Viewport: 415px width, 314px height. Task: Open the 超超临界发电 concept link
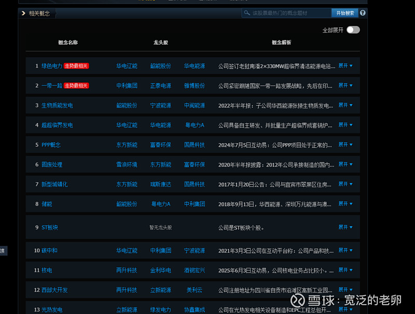(57, 125)
